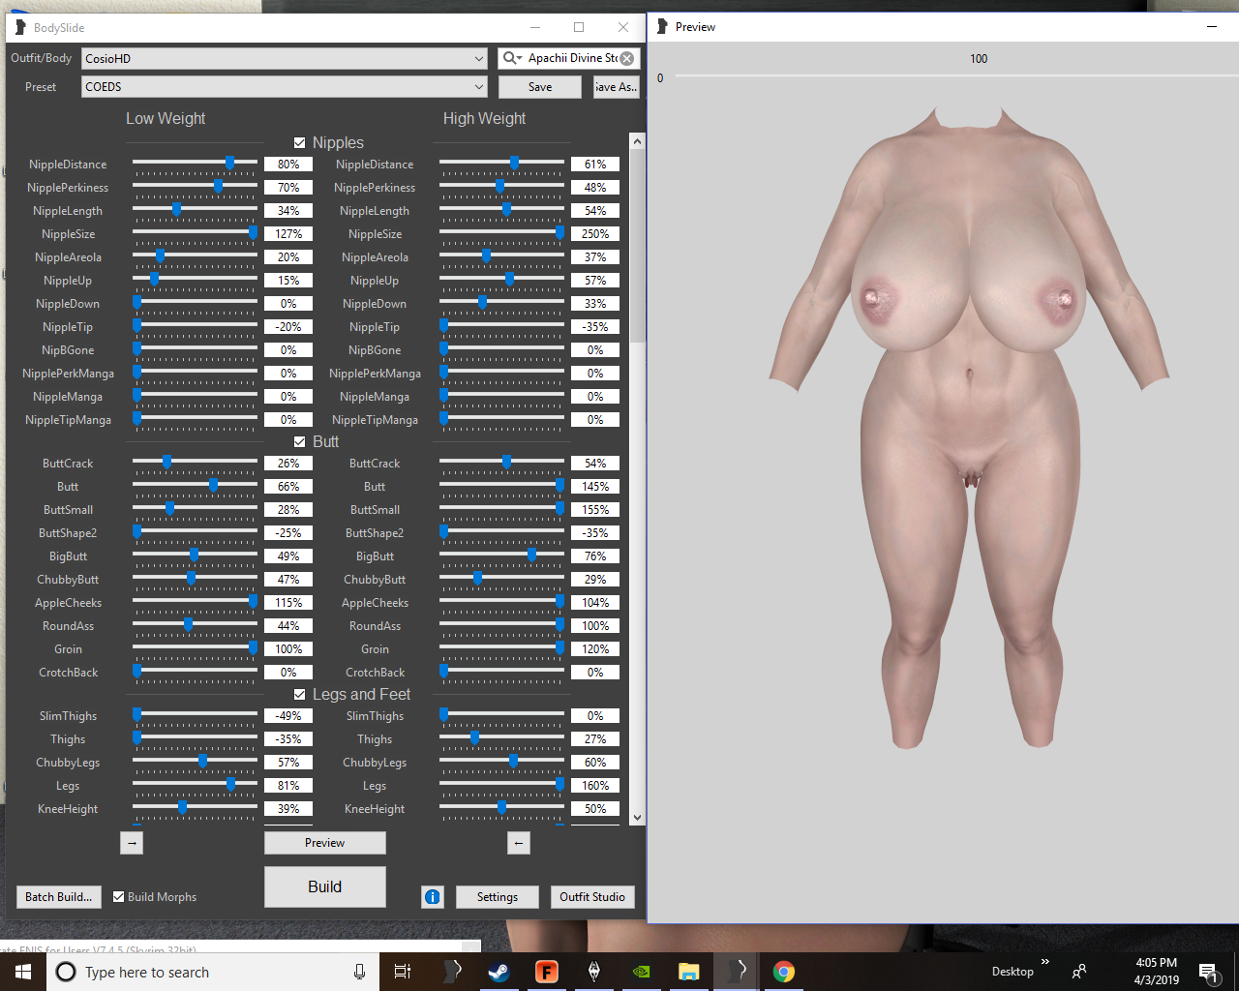Click the low weight ChubbyLegs slider

click(196, 762)
